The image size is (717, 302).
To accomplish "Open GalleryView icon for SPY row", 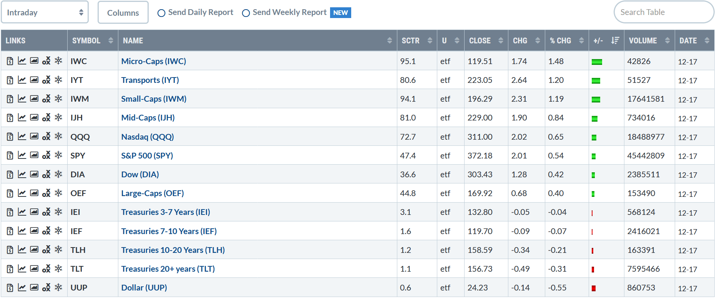I will tap(34, 155).
